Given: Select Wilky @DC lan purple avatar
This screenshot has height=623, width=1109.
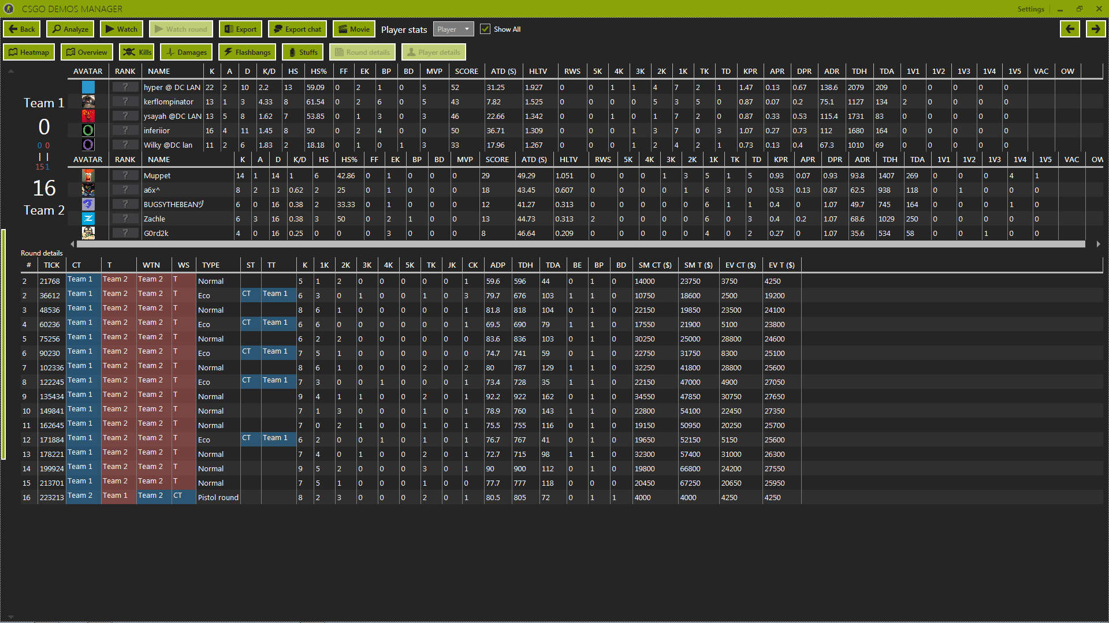Looking at the screenshot, I should coord(88,145).
